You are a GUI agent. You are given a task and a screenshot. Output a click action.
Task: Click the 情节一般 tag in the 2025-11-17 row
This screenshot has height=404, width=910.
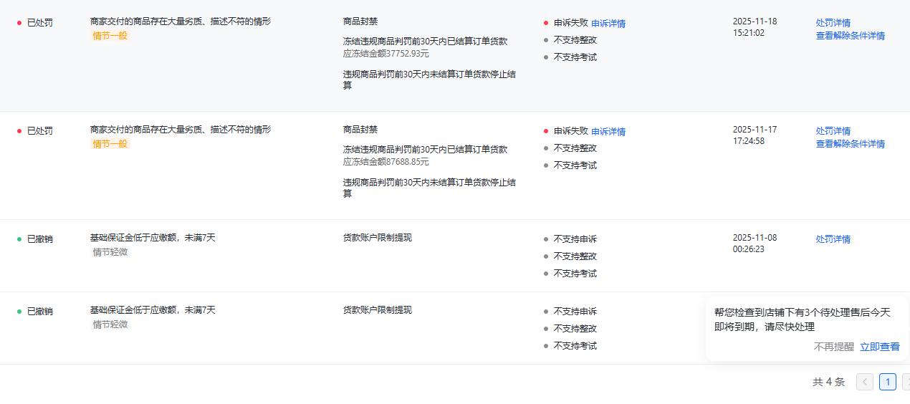click(x=110, y=144)
